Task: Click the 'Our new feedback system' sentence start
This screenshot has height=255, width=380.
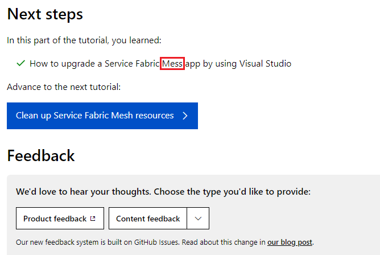Action: click(x=57, y=242)
